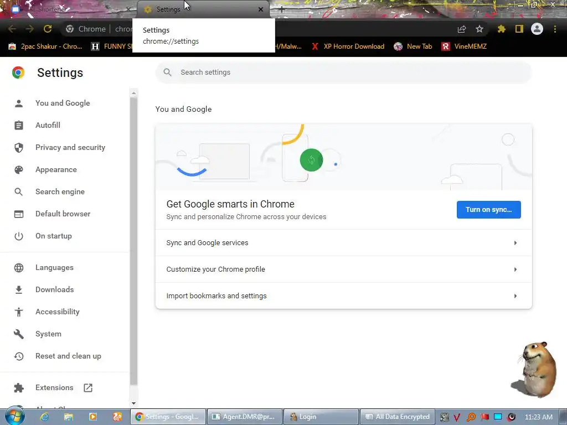Click the Search settings field
Image resolution: width=567 pixels, height=425 pixels.
pos(343,72)
